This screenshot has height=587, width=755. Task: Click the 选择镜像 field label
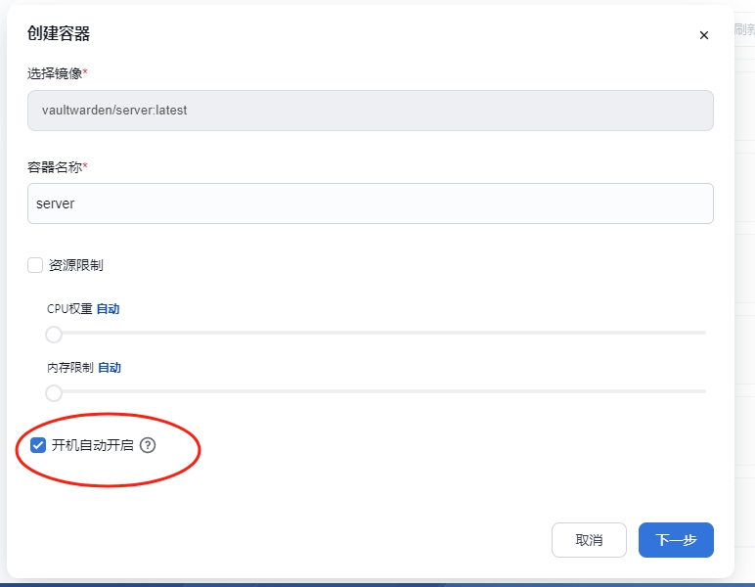55,73
